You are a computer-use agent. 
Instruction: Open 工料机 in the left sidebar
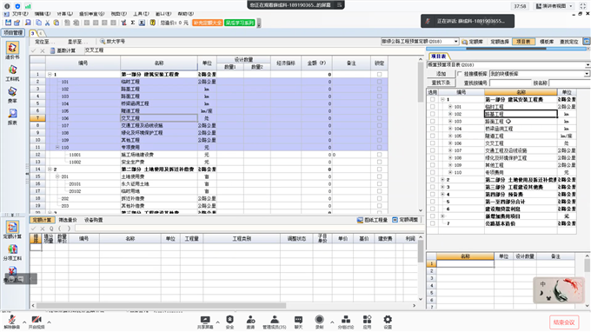click(x=12, y=73)
